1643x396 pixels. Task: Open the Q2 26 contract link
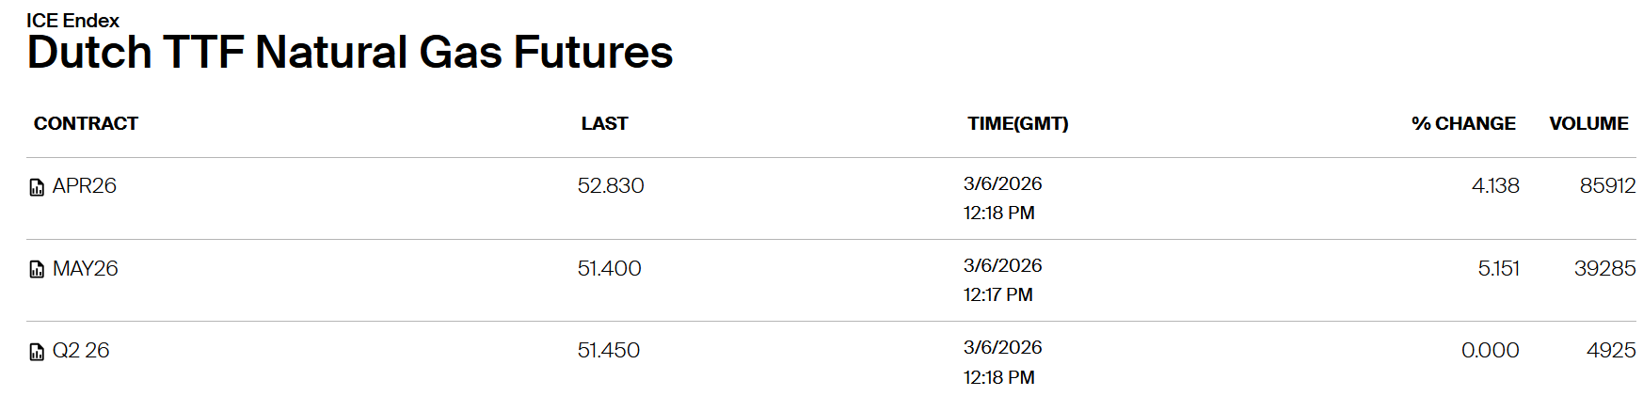point(81,351)
